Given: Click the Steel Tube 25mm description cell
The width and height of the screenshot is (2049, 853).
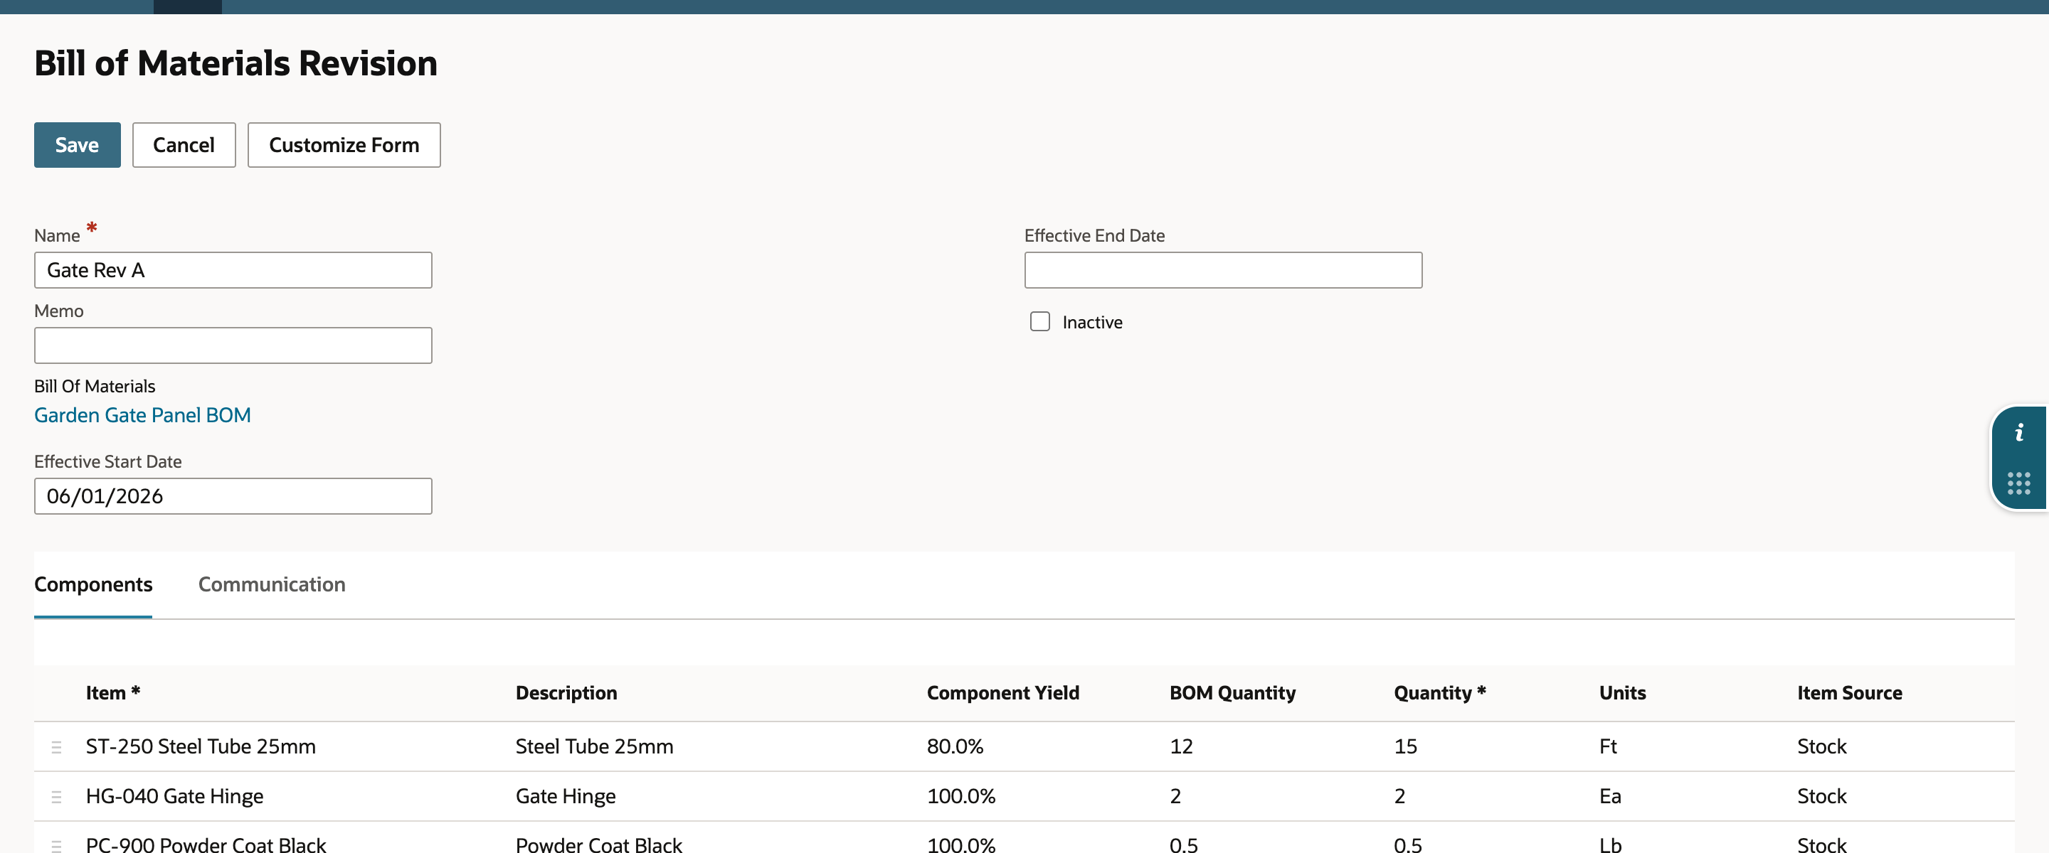Looking at the screenshot, I should point(594,746).
